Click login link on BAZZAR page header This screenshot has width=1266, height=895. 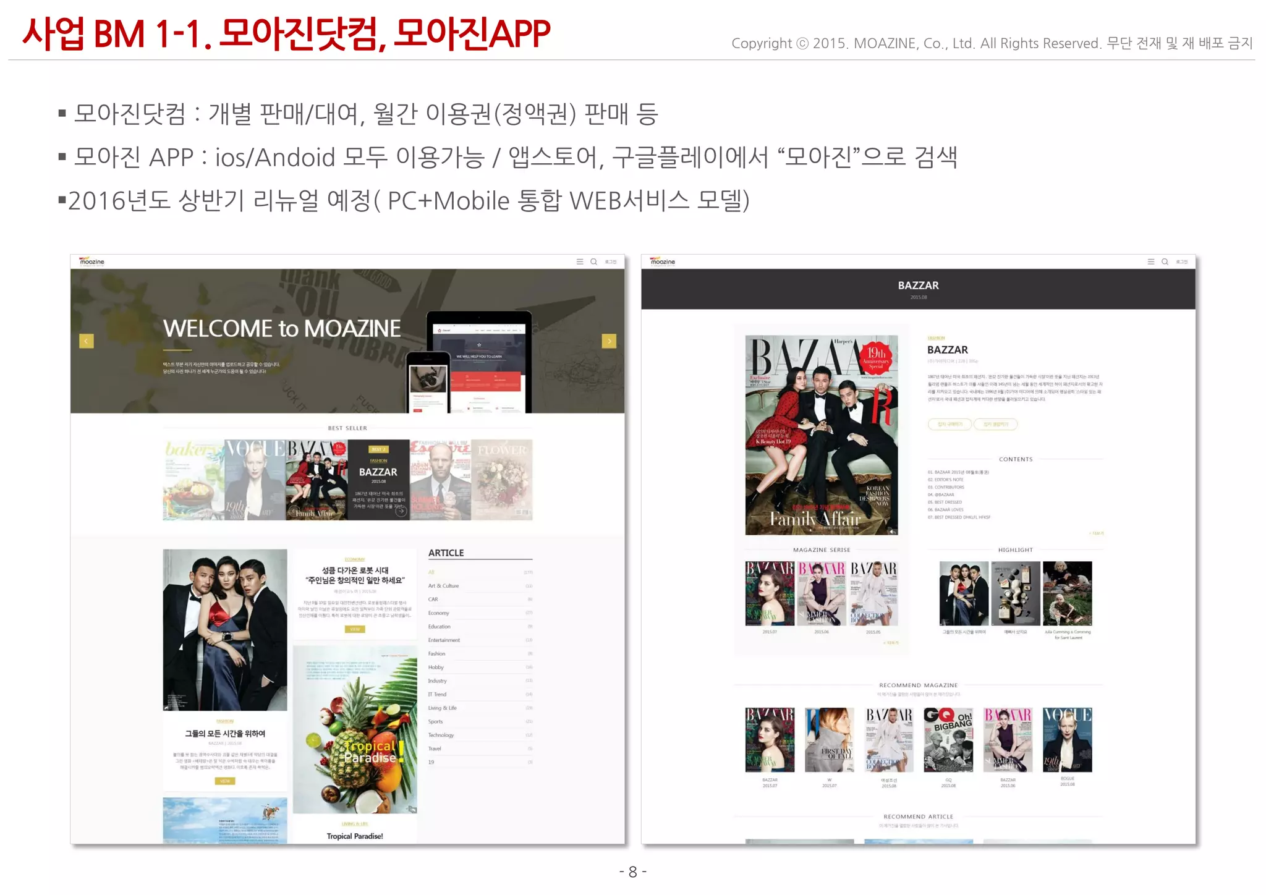pyautogui.click(x=1182, y=262)
